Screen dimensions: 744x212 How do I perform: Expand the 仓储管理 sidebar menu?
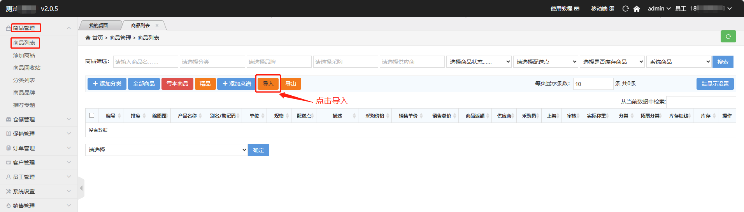39,119
